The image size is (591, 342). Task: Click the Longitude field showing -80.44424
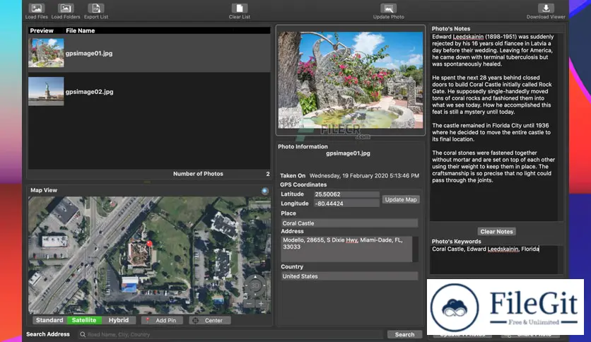[x=346, y=204]
